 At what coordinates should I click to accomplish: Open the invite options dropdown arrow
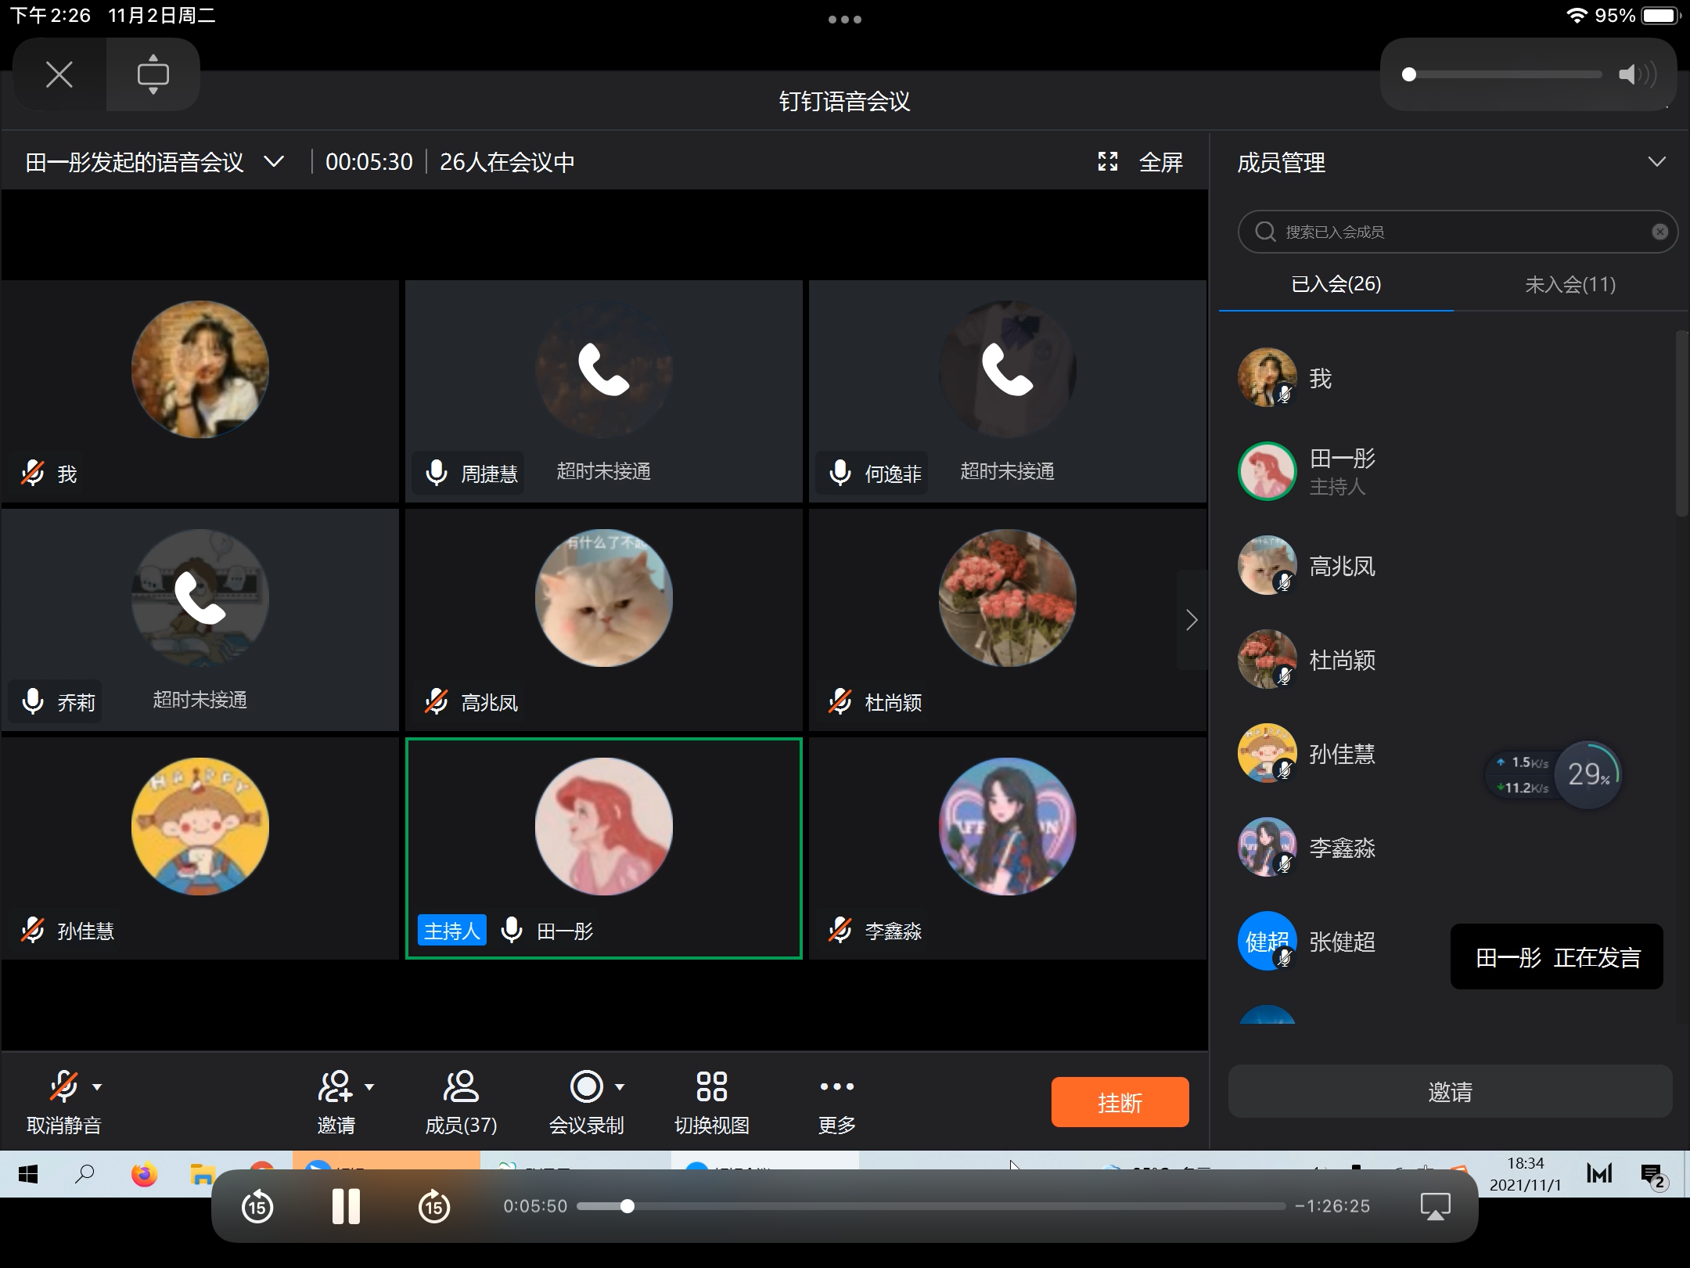coord(369,1086)
